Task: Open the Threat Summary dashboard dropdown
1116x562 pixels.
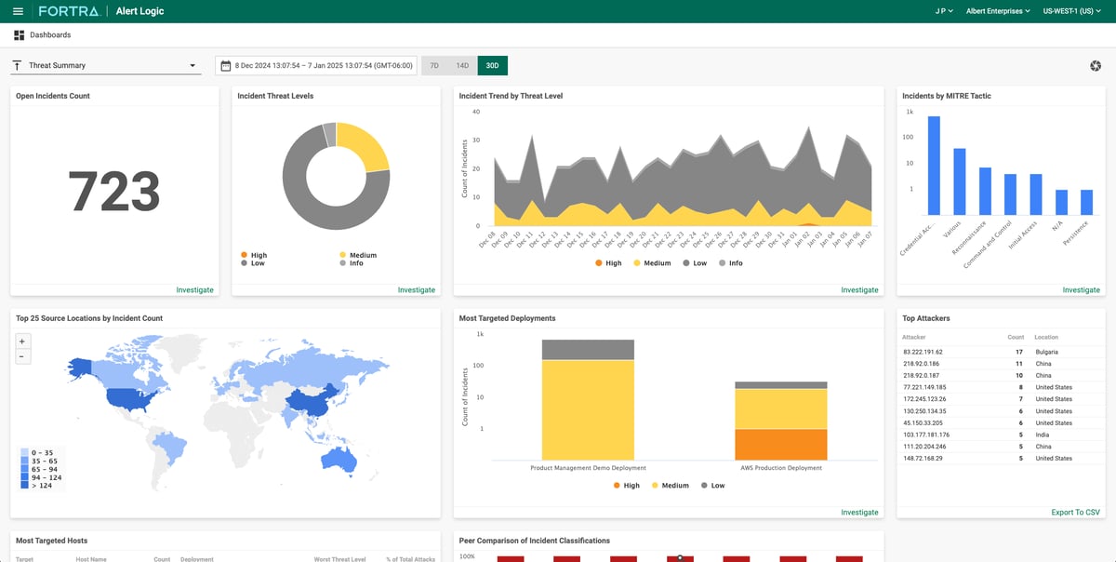Action: [105, 65]
